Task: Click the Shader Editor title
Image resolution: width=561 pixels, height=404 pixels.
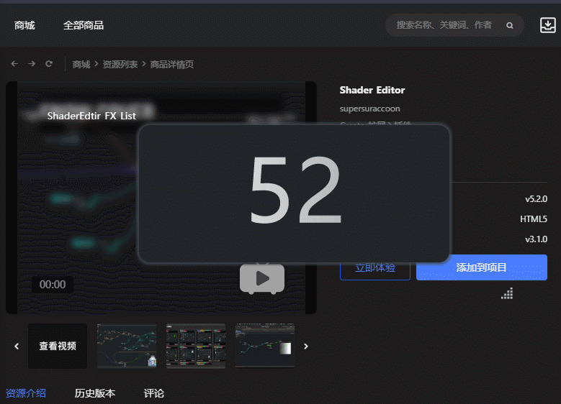Action: [372, 90]
